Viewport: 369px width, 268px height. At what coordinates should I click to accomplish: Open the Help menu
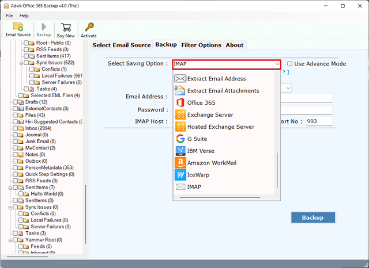pos(24,16)
